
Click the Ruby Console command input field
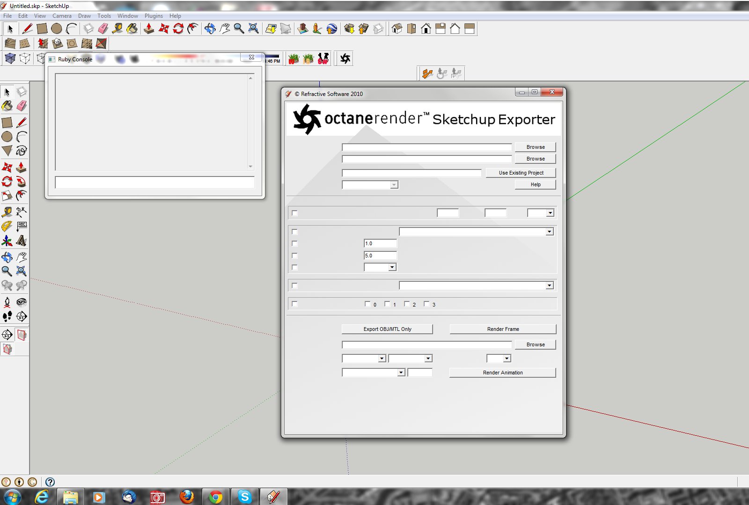(154, 183)
